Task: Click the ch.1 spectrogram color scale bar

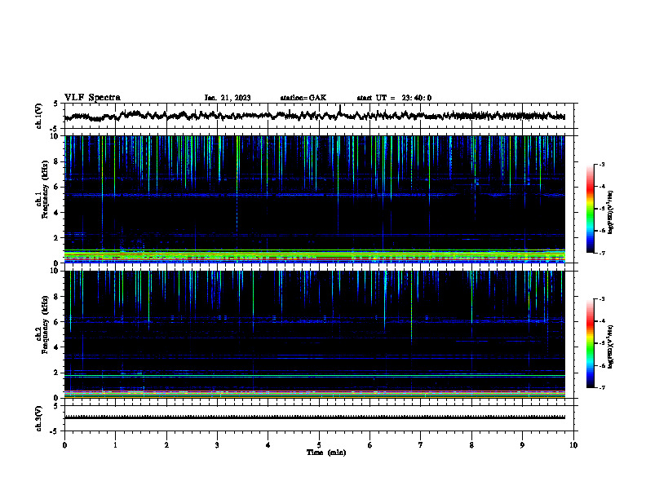Action: point(590,209)
